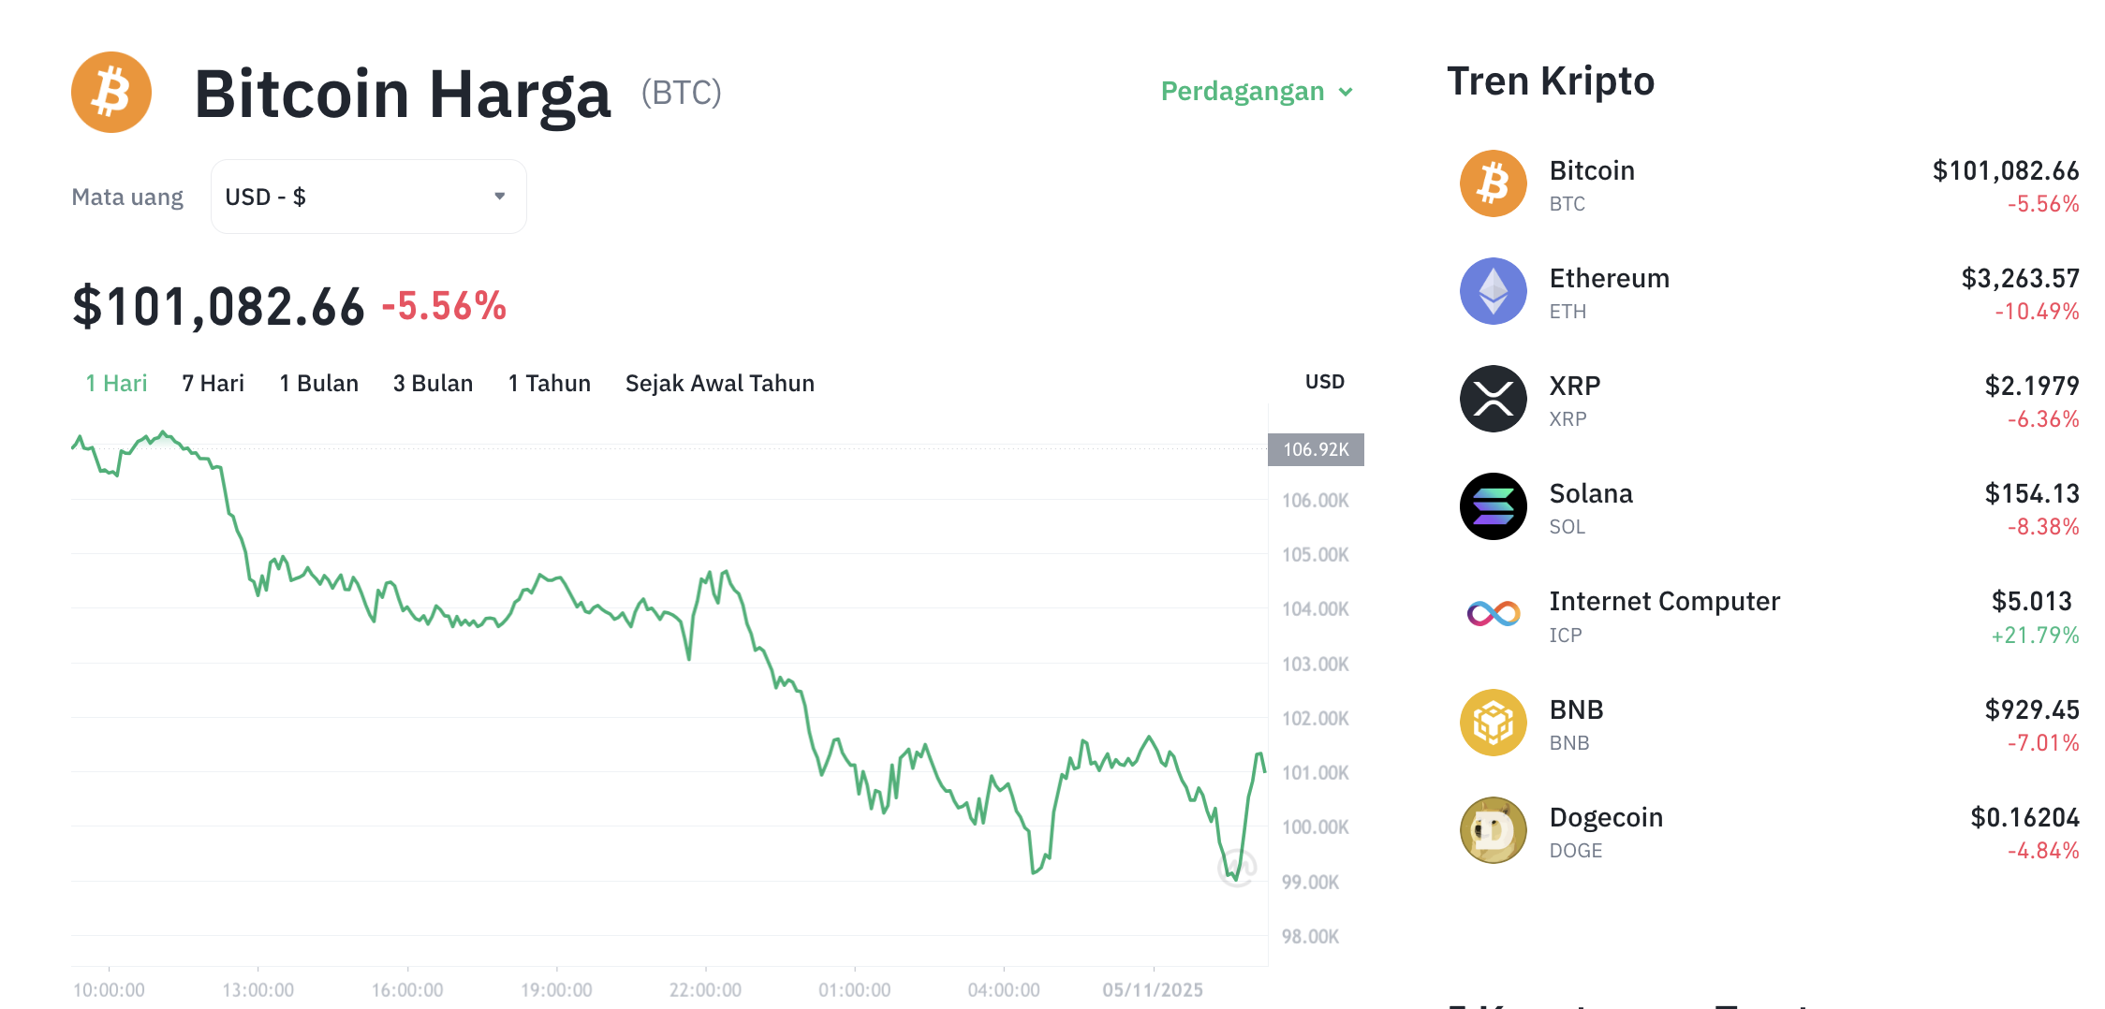Click the Bitcoin logo next to Bitcoin Harga title
Image resolution: width=2105 pixels, height=1009 pixels.
[110, 91]
